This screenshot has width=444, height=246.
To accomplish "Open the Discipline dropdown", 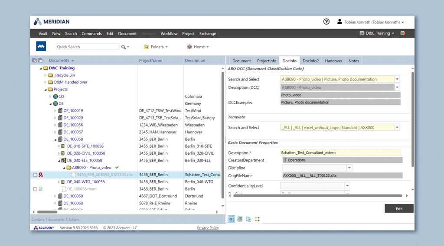I will pos(349,168).
